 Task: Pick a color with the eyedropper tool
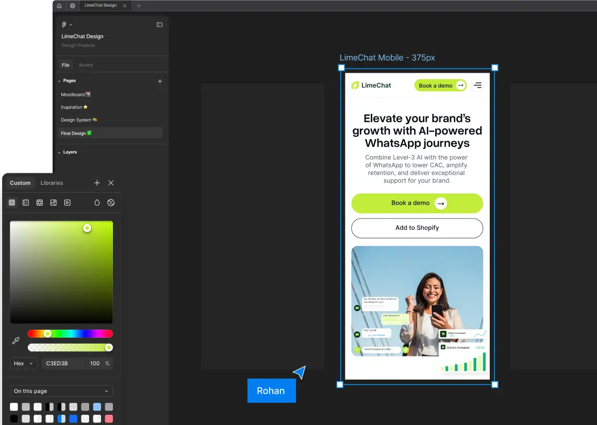pyautogui.click(x=15, y=341)
